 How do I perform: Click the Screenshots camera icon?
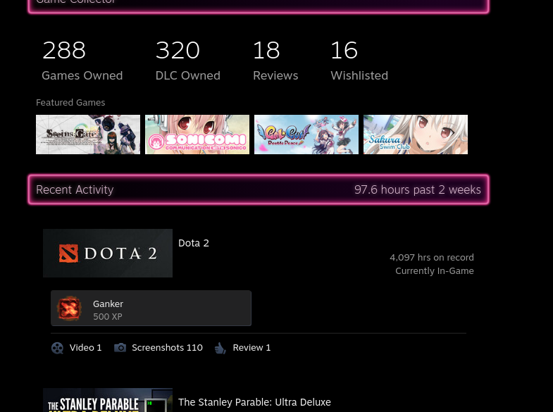[x=120, y=347]
